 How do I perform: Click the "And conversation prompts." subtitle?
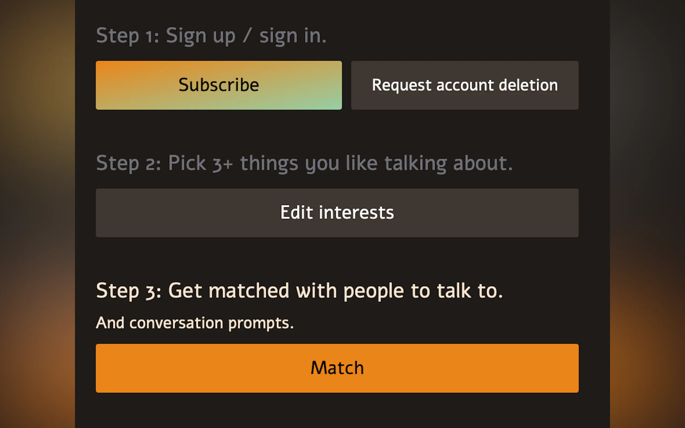pyautogui.click(x=195, y=323)
